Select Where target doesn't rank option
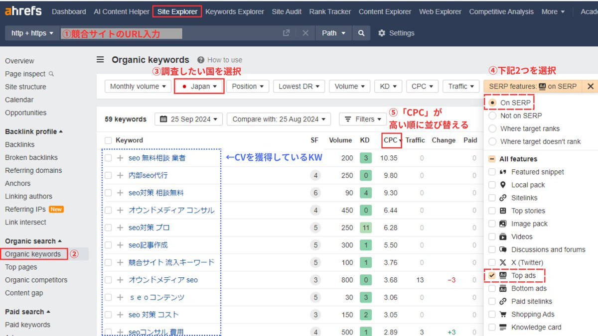This screenshot has height=336, width=598. [x=492, y=141]
